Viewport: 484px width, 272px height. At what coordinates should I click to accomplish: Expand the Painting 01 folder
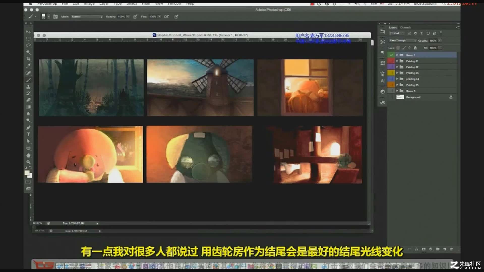click(x=397, y=61)
